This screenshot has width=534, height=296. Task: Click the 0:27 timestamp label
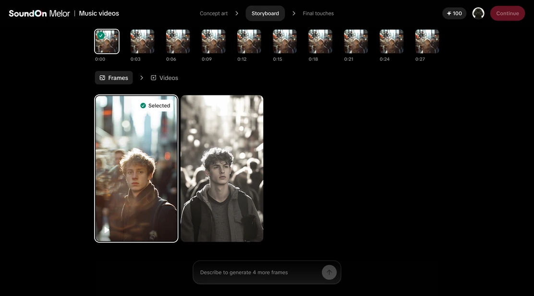coord(420,59)
